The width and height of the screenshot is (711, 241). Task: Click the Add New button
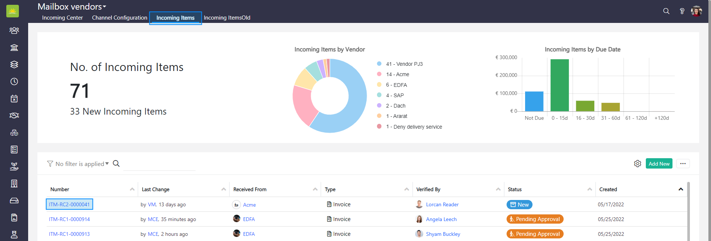pos(659,163)
